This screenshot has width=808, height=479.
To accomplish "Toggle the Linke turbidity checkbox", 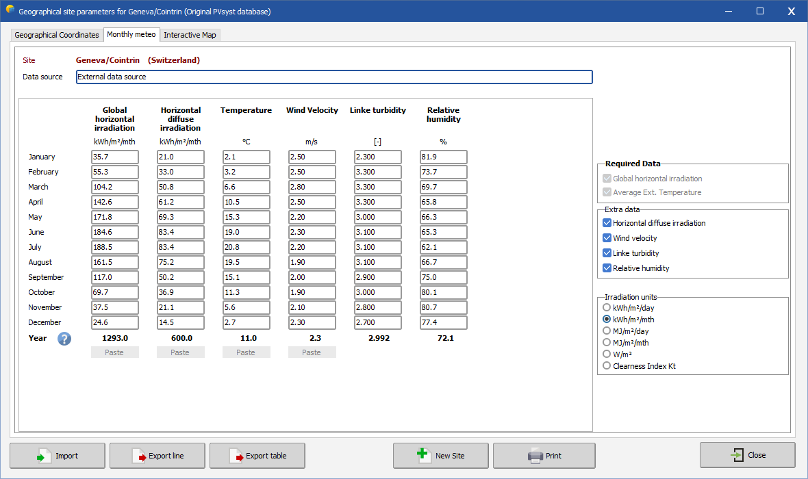I will click(x=607, y=253).
